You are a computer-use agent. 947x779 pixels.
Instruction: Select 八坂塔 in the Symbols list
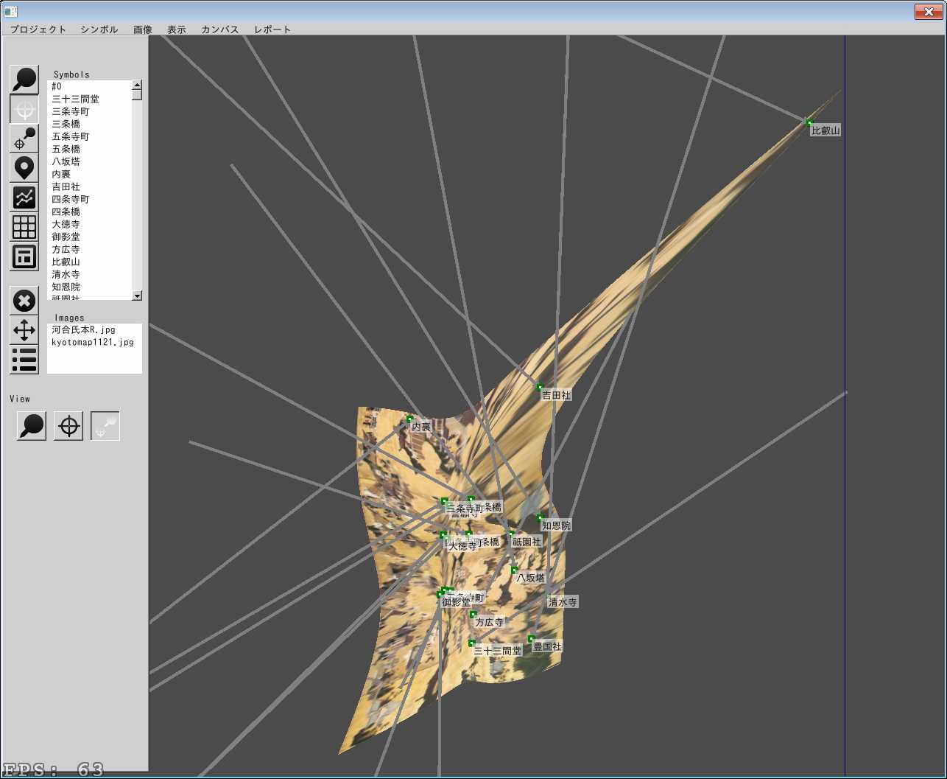(90, 161)
